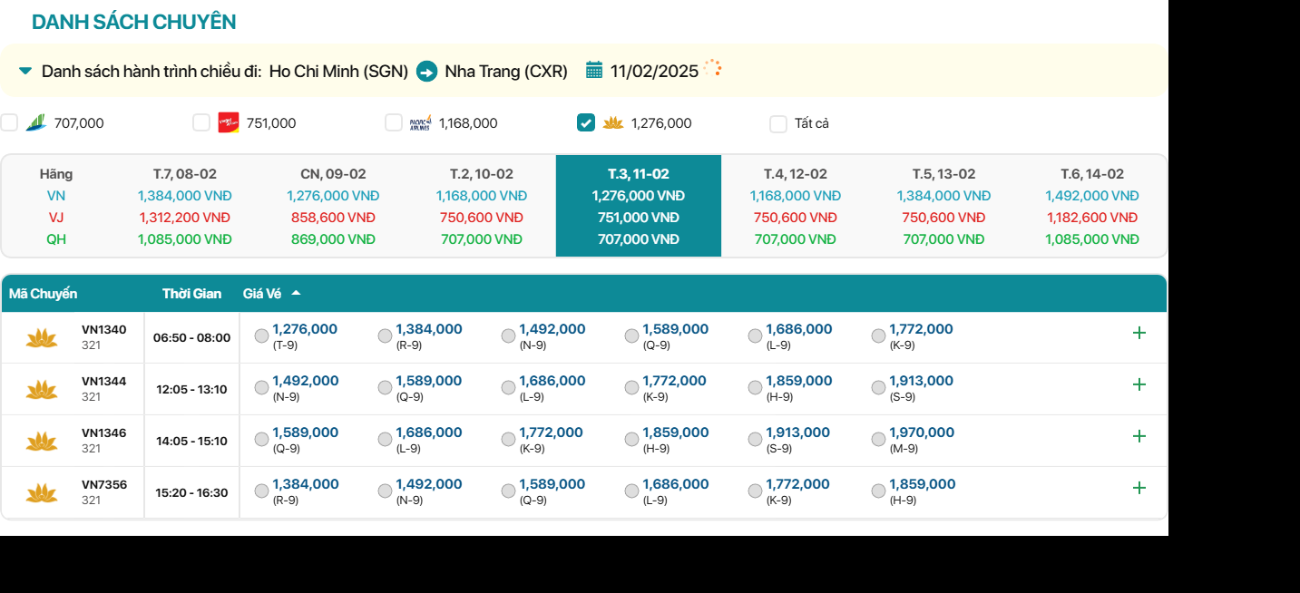This screenshot has width=1300, height=593.
Task: Select the 1,276,000 (T-9) fare for VN1340
Action: point(262,336)
